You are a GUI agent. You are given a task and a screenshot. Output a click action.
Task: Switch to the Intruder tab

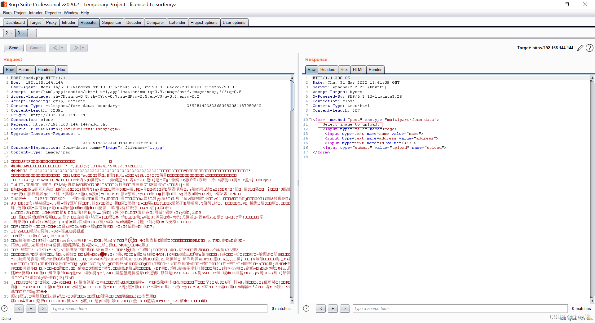coord(68,22)
